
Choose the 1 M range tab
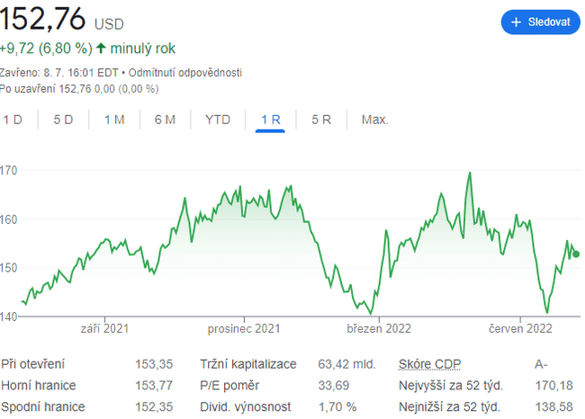(x=113, y=120)
